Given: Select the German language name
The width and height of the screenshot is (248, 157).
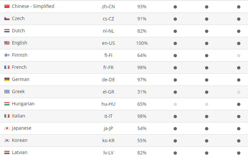Looking at the screenshot, I should 21,79.
